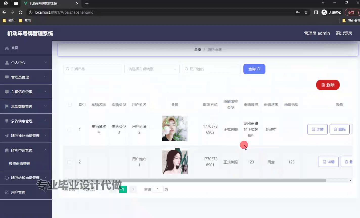Open the 首页 sidebar item
This screenshot has width=360, height=218.
click(x=26, y=48)
